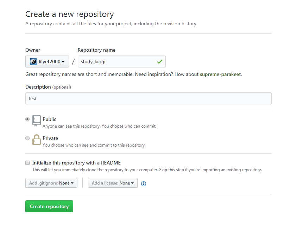Enable Initialize this repository with a README
The image size is (290, 226).
27,163
